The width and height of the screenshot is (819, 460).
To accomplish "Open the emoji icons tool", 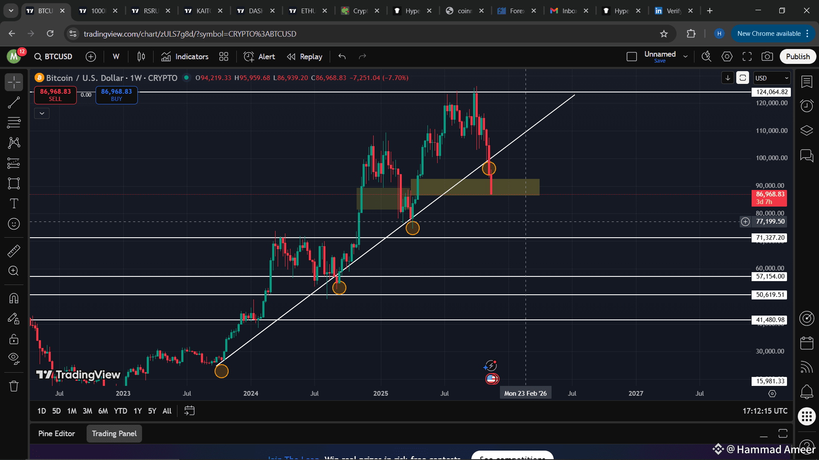I will pos(14,224).
